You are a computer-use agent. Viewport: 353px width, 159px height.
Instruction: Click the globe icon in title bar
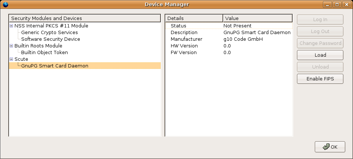pos(5,4)
